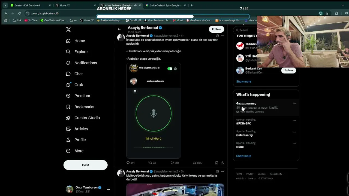Click Grok icon on the 5h post
This screenshot has height=196, width=349.
tap(217, 171)
